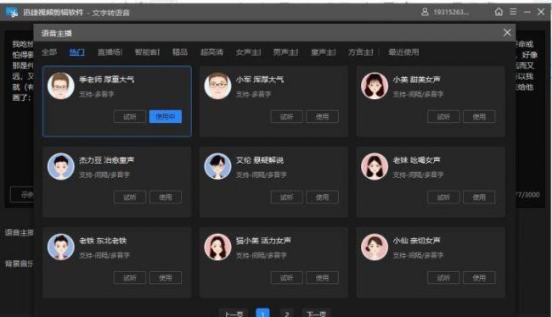Open the hamburger menu in title bar
The image size is (552, 317).
point(513,12)
